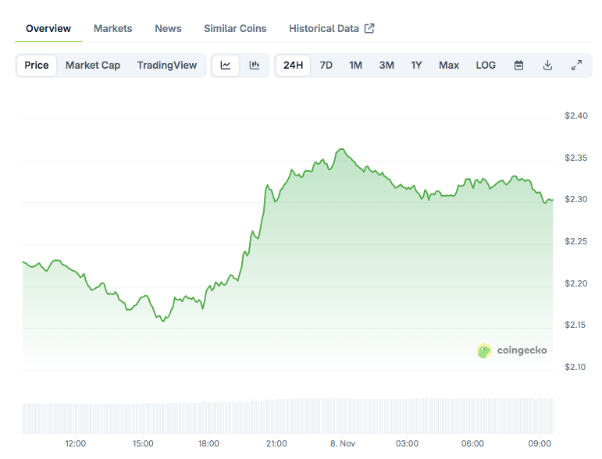
Task: Go to the News tab
Action: [x=168, y=29]
